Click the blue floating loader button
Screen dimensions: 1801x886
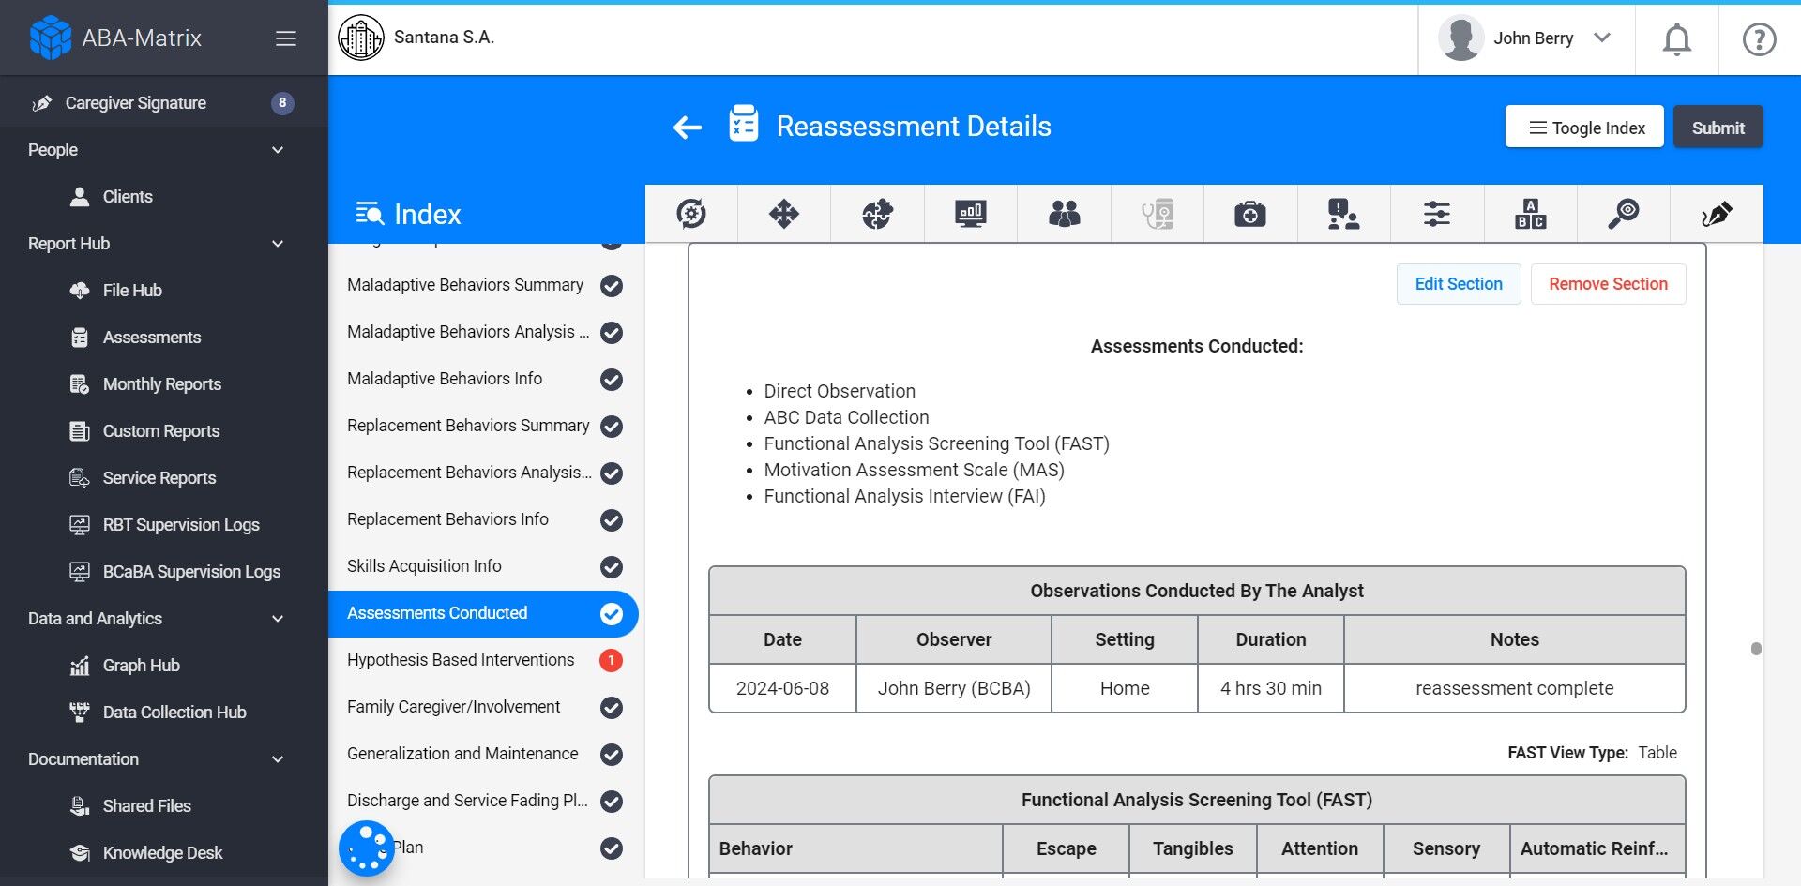[367, 848]
